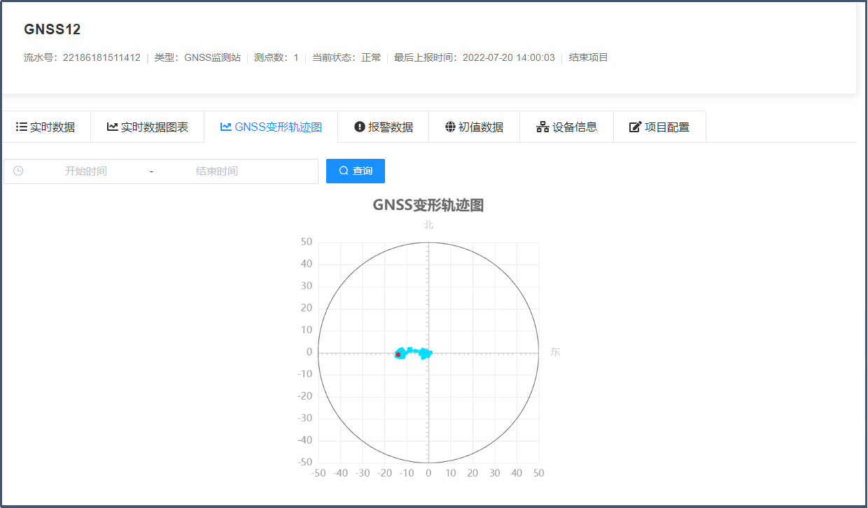
Task: Click the GNSS变形轨迹图 chart title
Action: click(428, 205)
